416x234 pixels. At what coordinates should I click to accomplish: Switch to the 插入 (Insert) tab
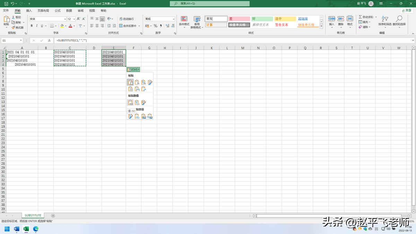[29, 11]
